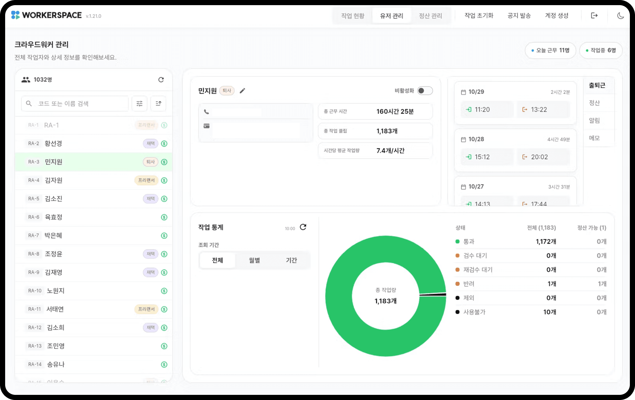Click 계정 생성 in header
This screenshot has height=400, width=635.
[557, 16]
